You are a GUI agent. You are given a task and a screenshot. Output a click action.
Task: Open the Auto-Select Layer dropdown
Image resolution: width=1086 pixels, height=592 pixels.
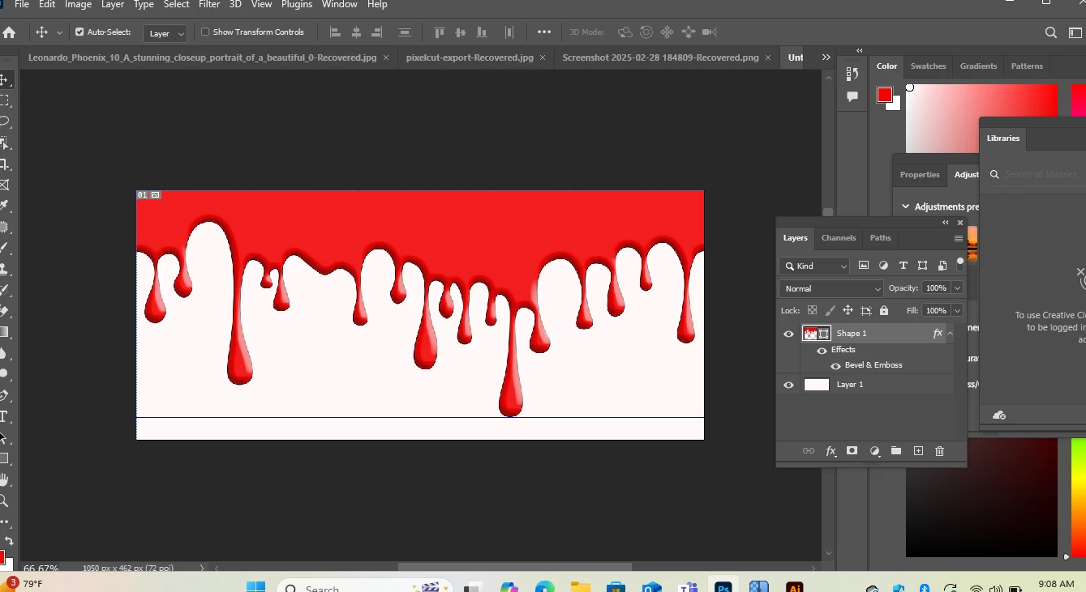[x=165, y=33]
